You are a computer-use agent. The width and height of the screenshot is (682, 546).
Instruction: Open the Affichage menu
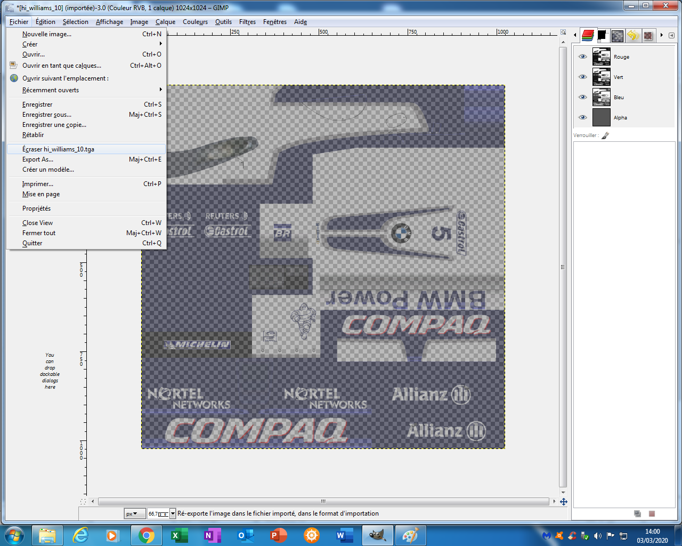(109, 22)
